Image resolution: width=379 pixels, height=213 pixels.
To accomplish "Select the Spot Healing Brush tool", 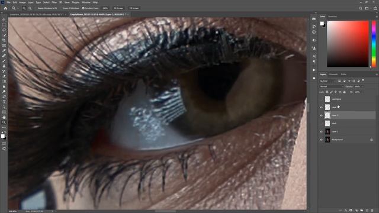I will click(x=4, y=56).
